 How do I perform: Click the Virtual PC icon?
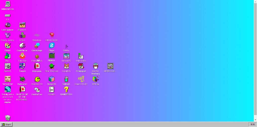(66, 56)
